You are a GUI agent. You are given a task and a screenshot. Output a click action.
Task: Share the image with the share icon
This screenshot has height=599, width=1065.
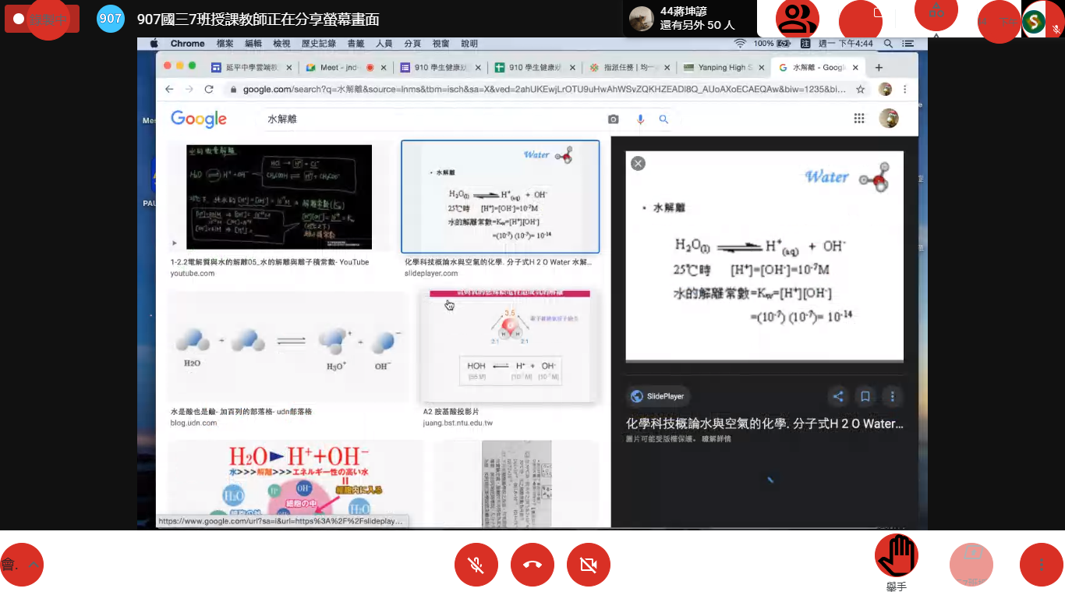pyautogui.click(x=838, y=396)
